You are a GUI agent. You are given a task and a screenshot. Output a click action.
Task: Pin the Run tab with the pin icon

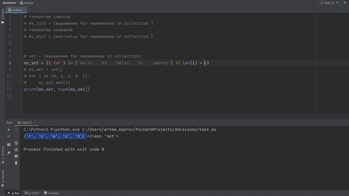[x=9, y=153]
